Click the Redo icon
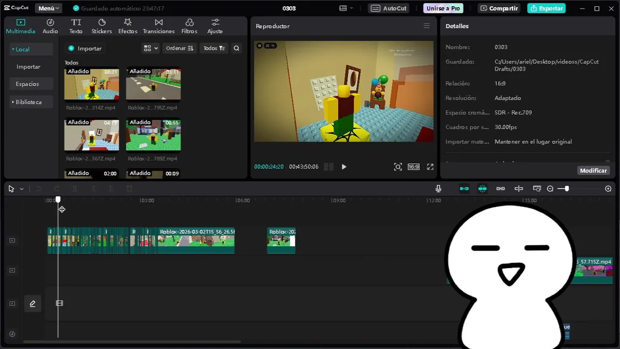This screenshot has height=349, width=620. point(57,189)
